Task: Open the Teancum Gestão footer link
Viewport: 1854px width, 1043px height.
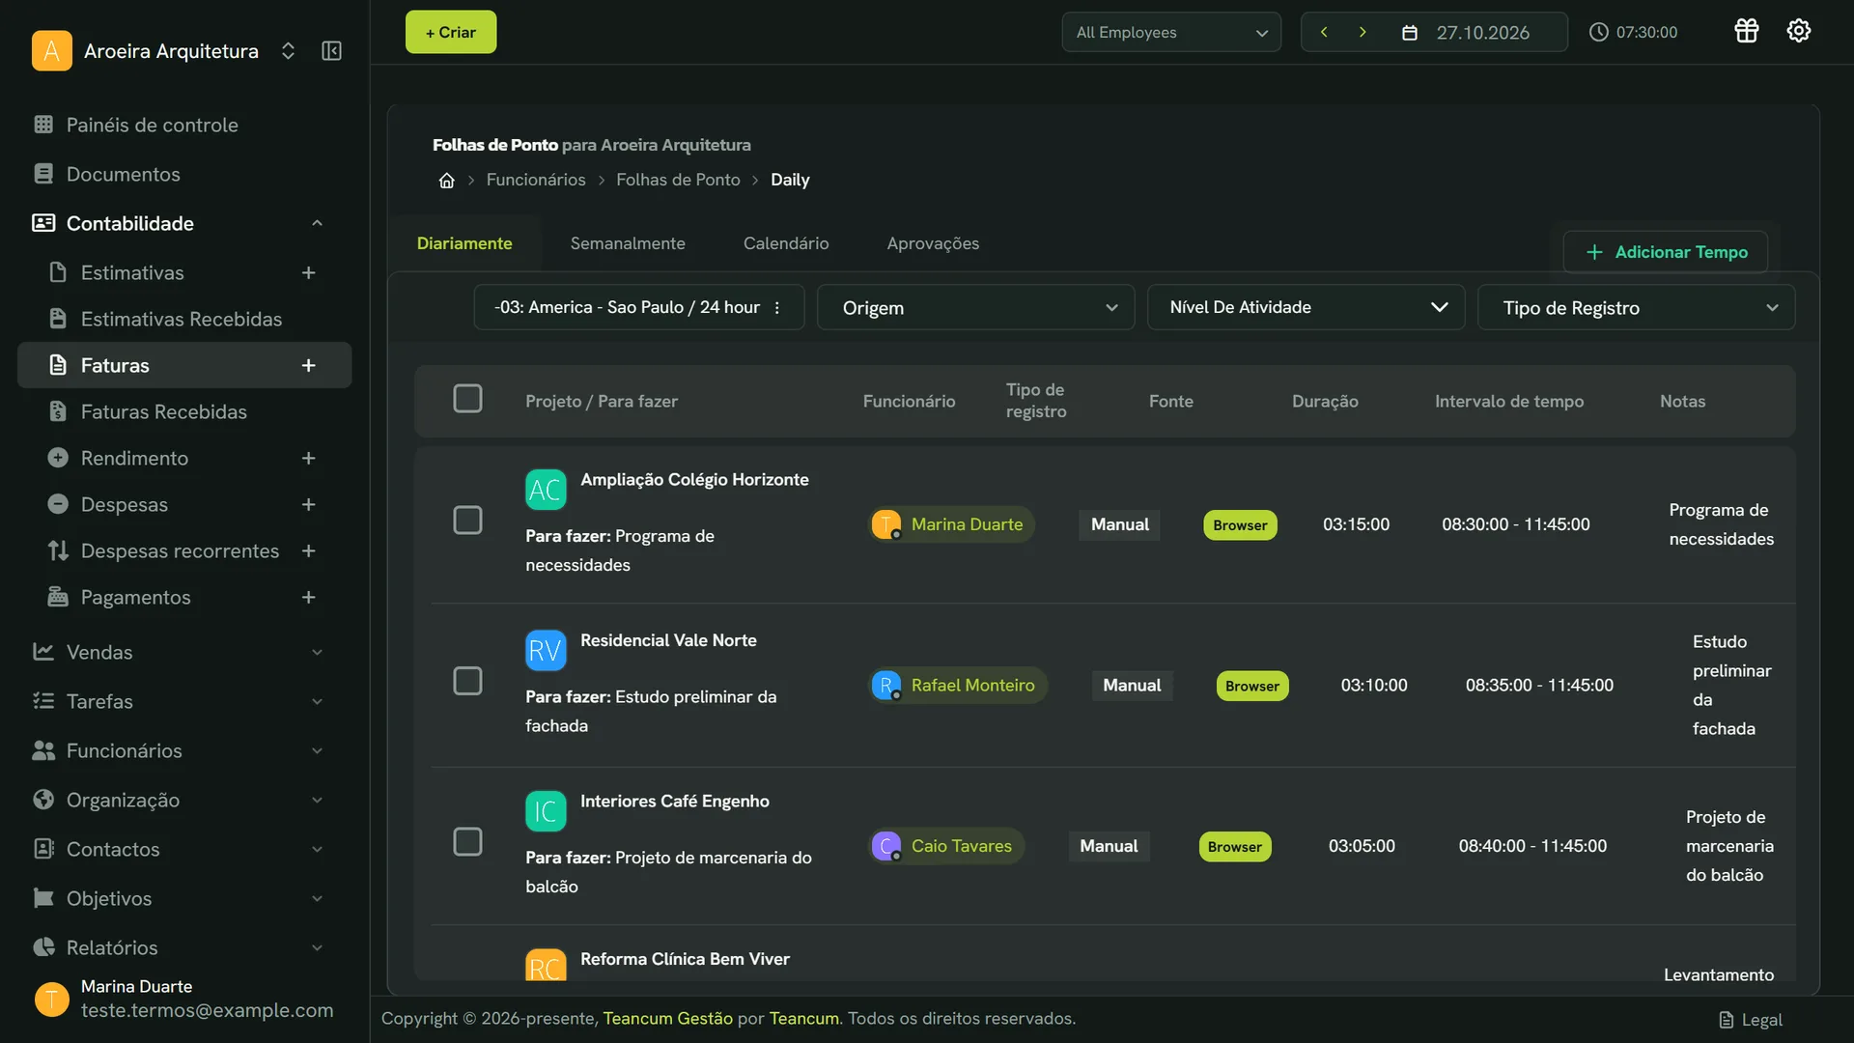Action: pyautogui.click(x=667, y=1019)
